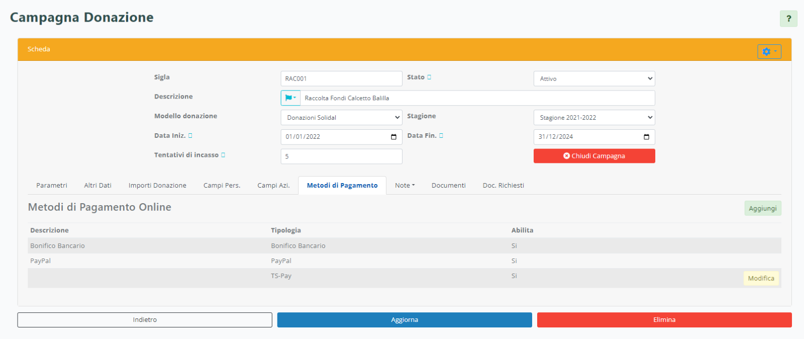This screenshot has height=339, width=804.
Task: Click info icon next to Stato label
Action: tap(429, 77)
